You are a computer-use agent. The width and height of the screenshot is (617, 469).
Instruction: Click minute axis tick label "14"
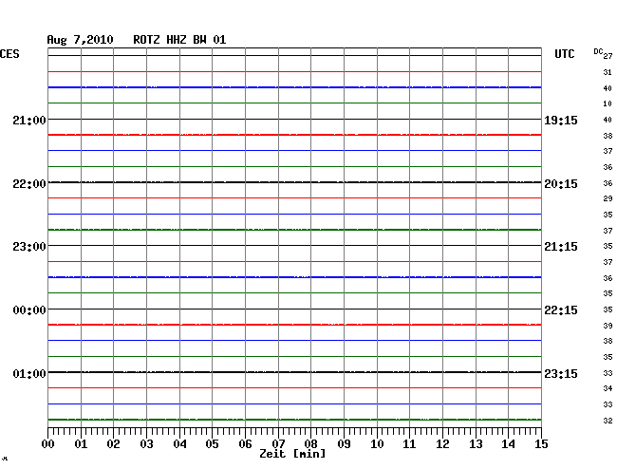coord(508,444)
